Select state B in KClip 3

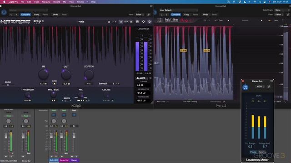pyautogui.click(x=131, y=22)
